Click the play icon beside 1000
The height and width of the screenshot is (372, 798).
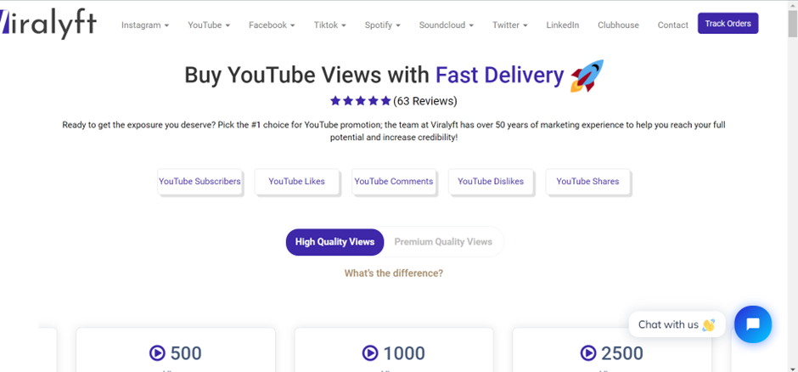tap(370, 352)
